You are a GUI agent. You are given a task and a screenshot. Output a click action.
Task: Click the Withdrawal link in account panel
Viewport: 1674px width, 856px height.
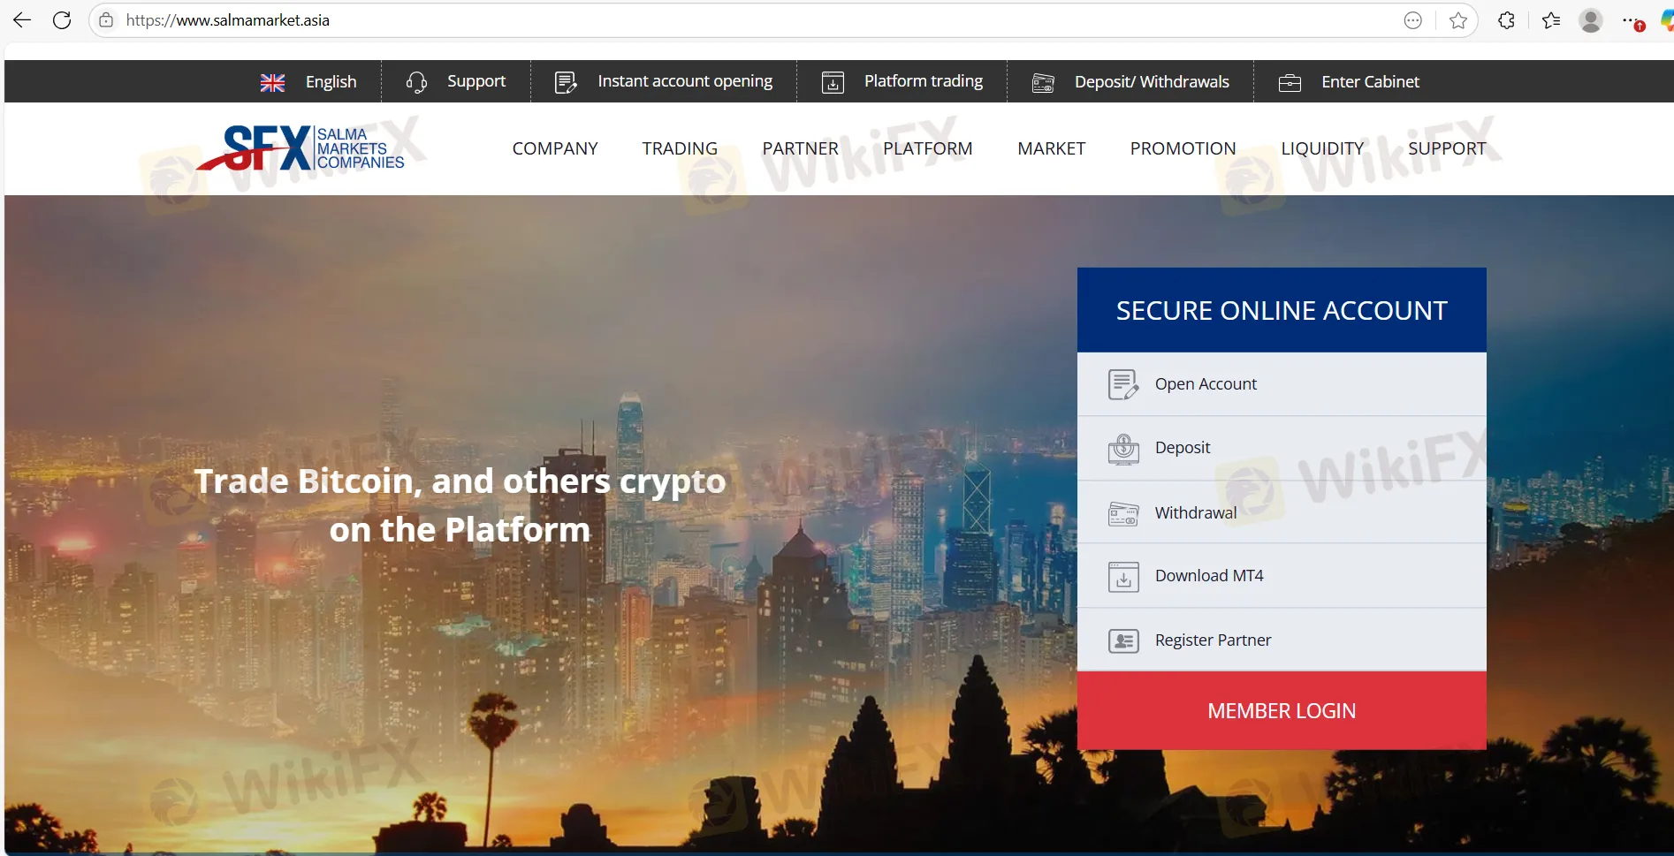pyautogui.click(x=1196, y=513)
